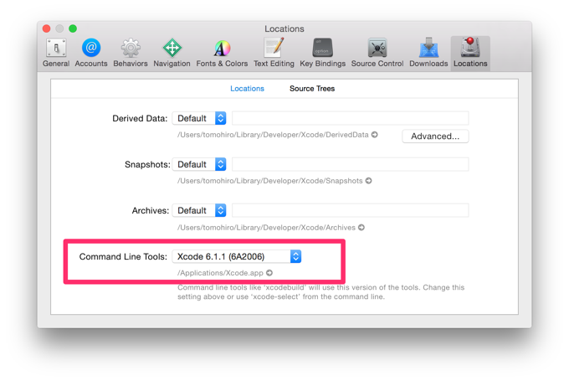569x381 pixels.
Task: Open the Downloads preferences pane
Action: (x=428, y=53)
